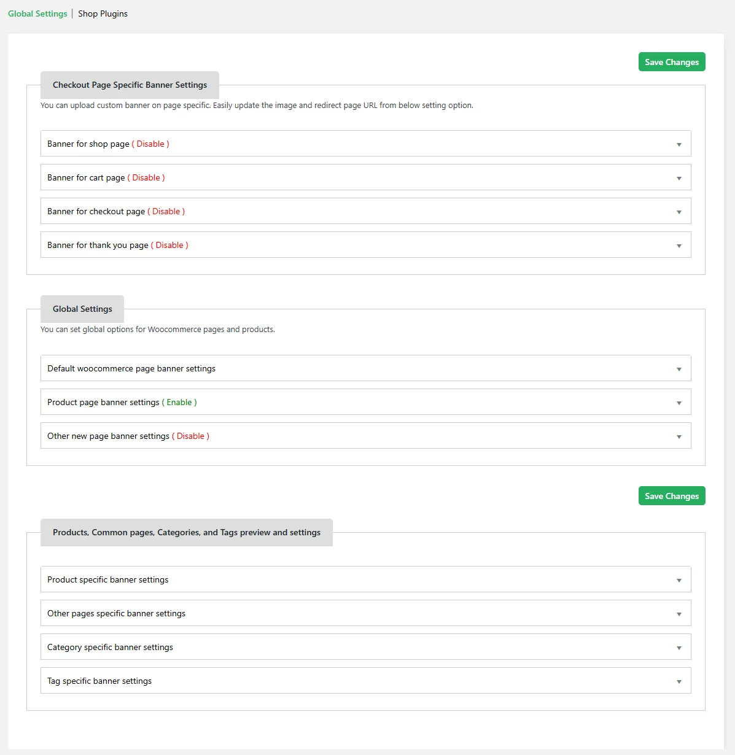735x755 pixels.
Task: Click Disable status on checkout page row
Action: 166,211
